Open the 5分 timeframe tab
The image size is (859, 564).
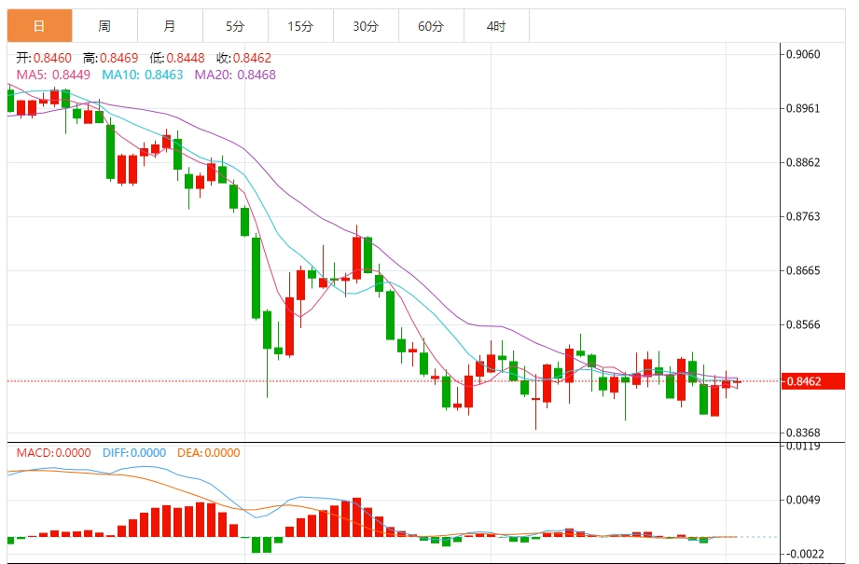coord(235,26)
